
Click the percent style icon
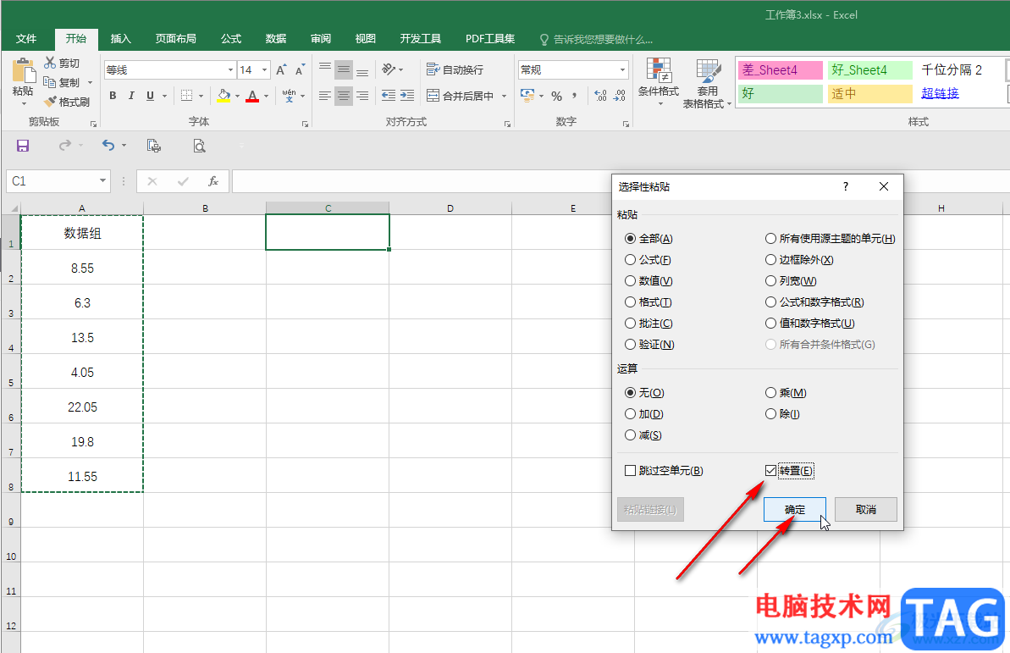tap(556, 96)
